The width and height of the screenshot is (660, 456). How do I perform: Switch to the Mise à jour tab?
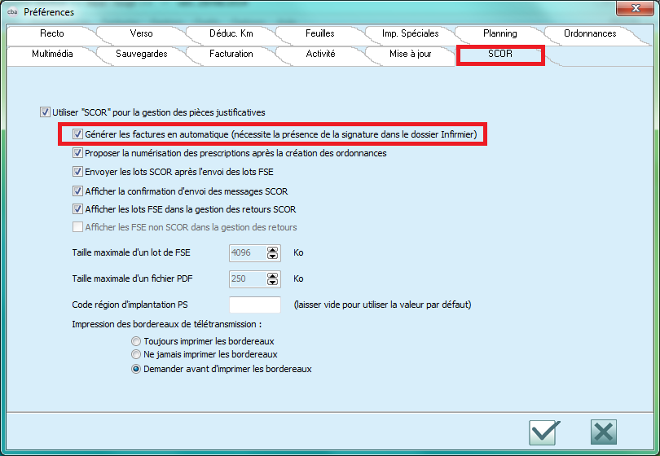411,54
